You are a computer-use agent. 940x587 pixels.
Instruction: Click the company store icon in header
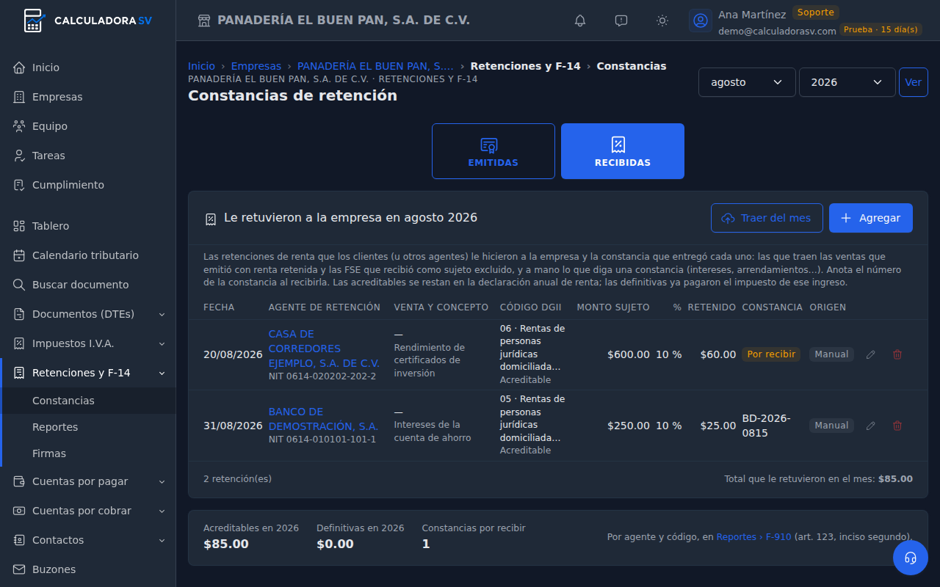click(x=204, y=21)
